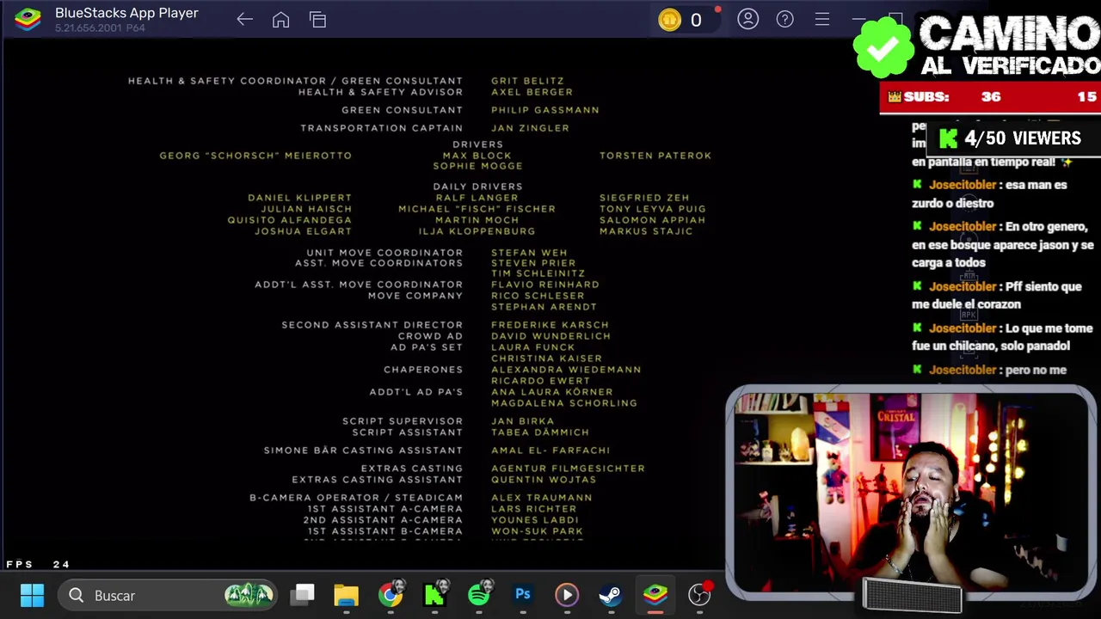Minimize the BlueStacks window
The height and width of the screenshot is (619, 1101).
pyautogui.click(x=858, y=19)
